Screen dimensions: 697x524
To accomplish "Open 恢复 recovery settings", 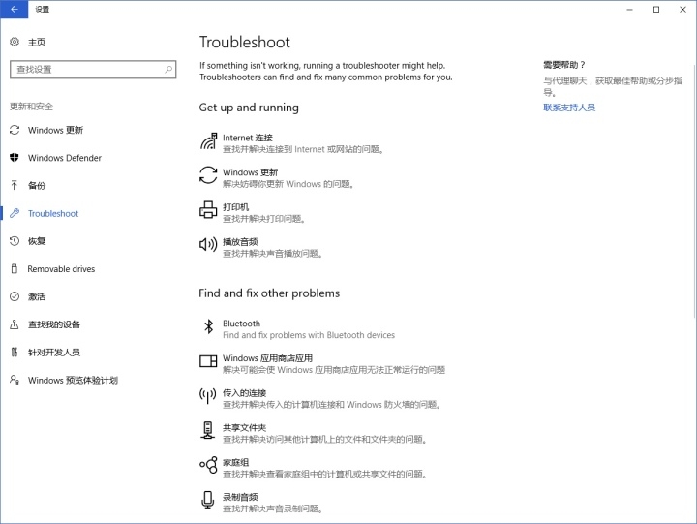I will (37, 241).
